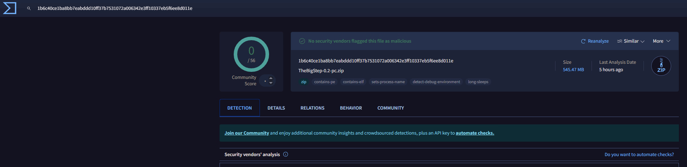Screen dimensions: 687x167
Task: Click the Reanalyze refresh icon
Action: (x=583, y=41)
